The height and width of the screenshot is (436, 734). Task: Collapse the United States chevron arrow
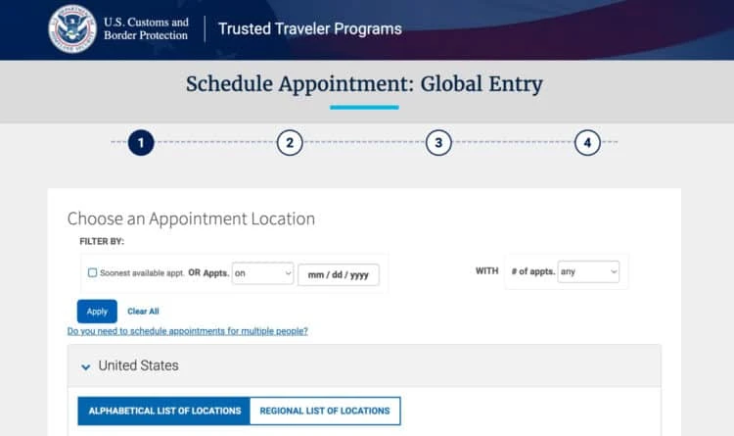pos(85,366)
